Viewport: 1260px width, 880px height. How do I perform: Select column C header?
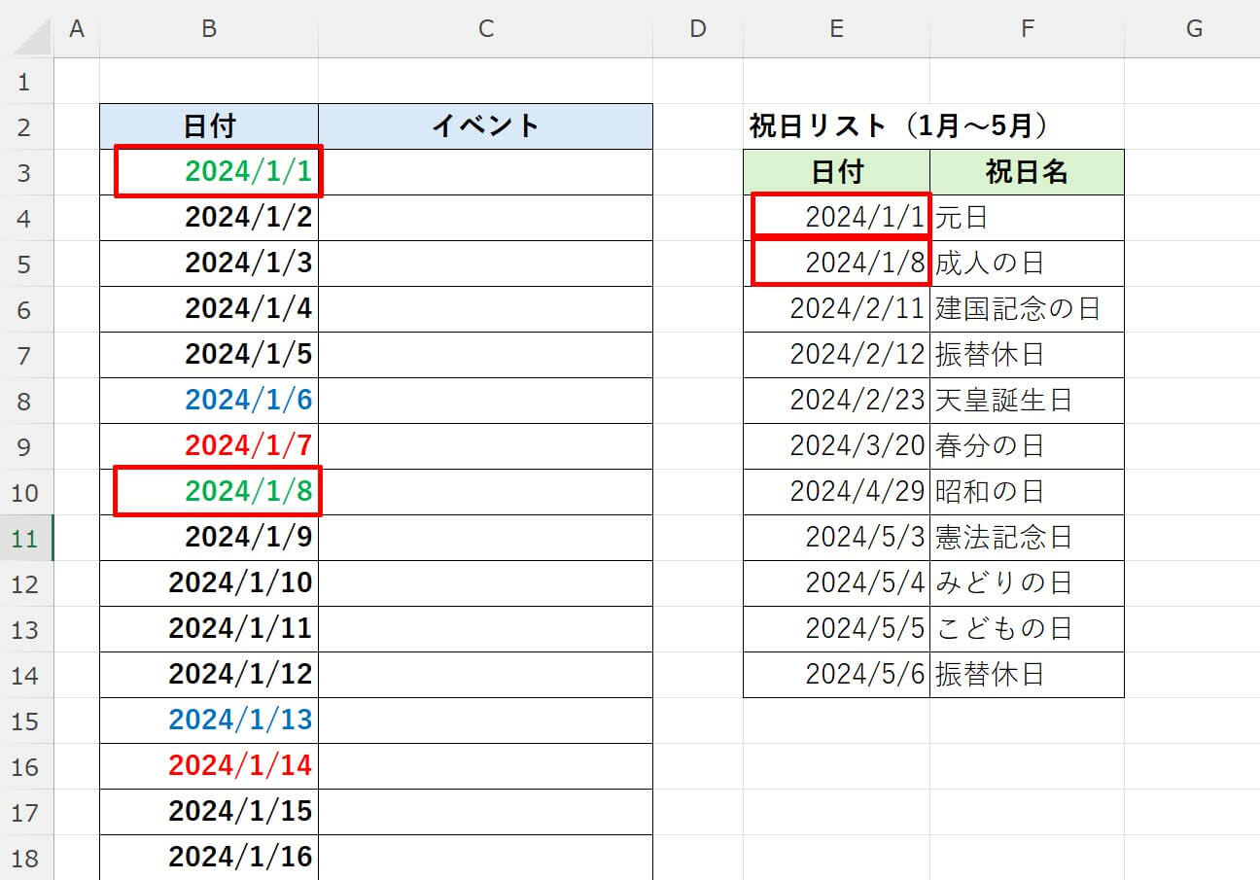tap(486, 29)
